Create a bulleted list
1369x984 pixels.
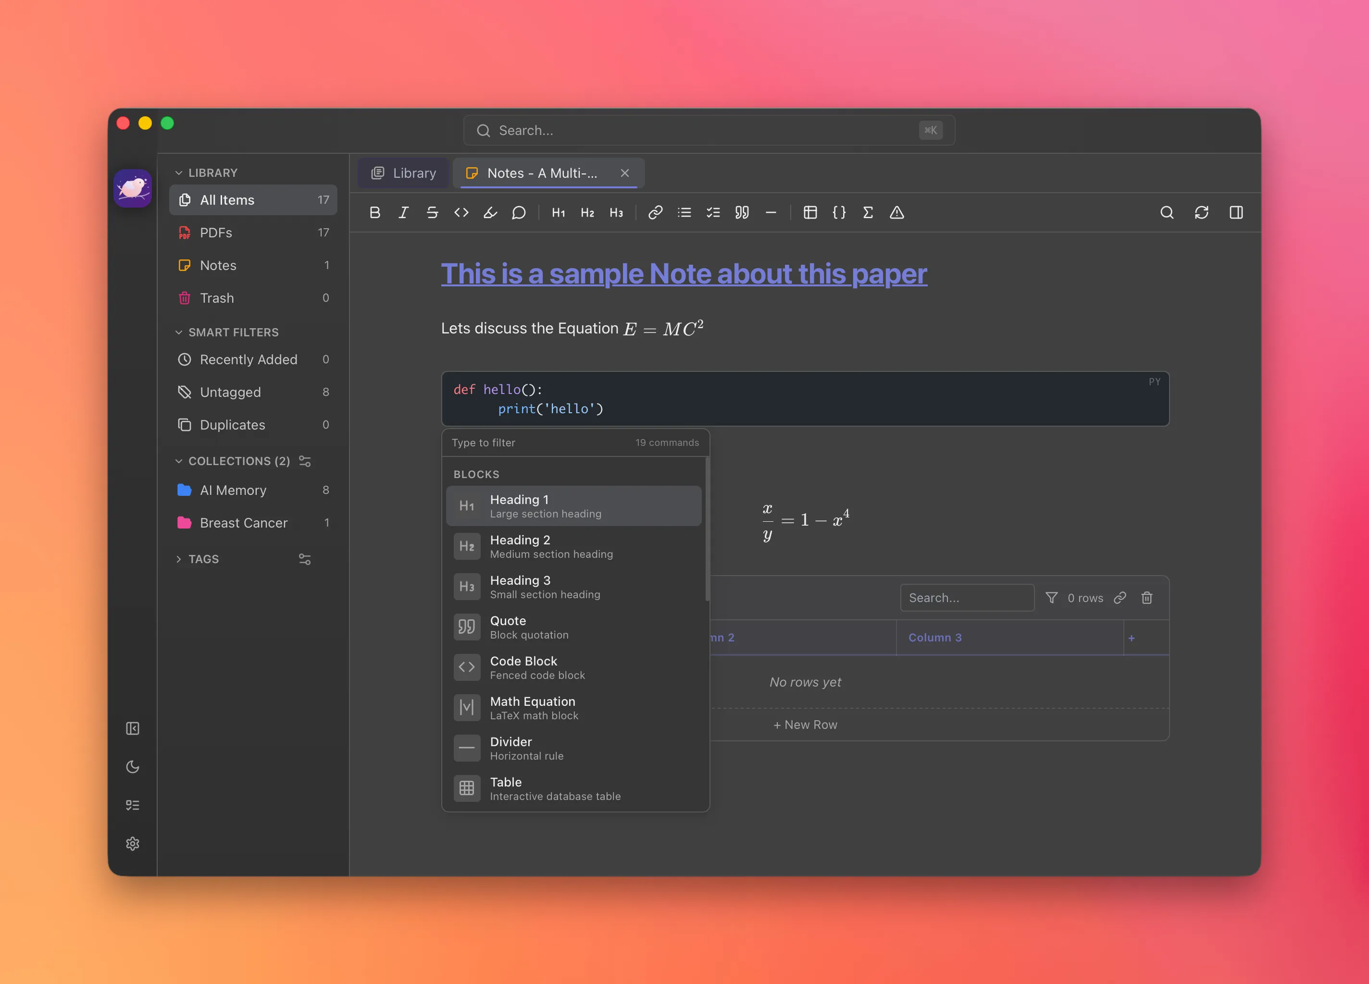(x=684, y=212)
